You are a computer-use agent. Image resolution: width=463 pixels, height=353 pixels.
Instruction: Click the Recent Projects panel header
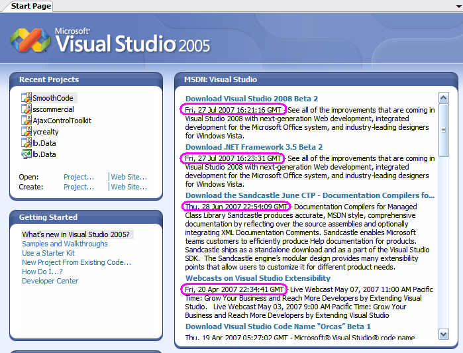pos(86,79)
